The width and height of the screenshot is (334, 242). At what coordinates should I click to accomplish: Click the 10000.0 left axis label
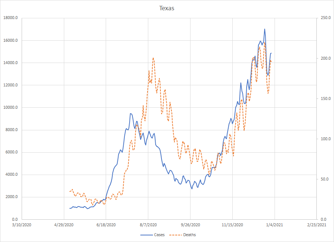pyautogui.click(x=11, y=108)
